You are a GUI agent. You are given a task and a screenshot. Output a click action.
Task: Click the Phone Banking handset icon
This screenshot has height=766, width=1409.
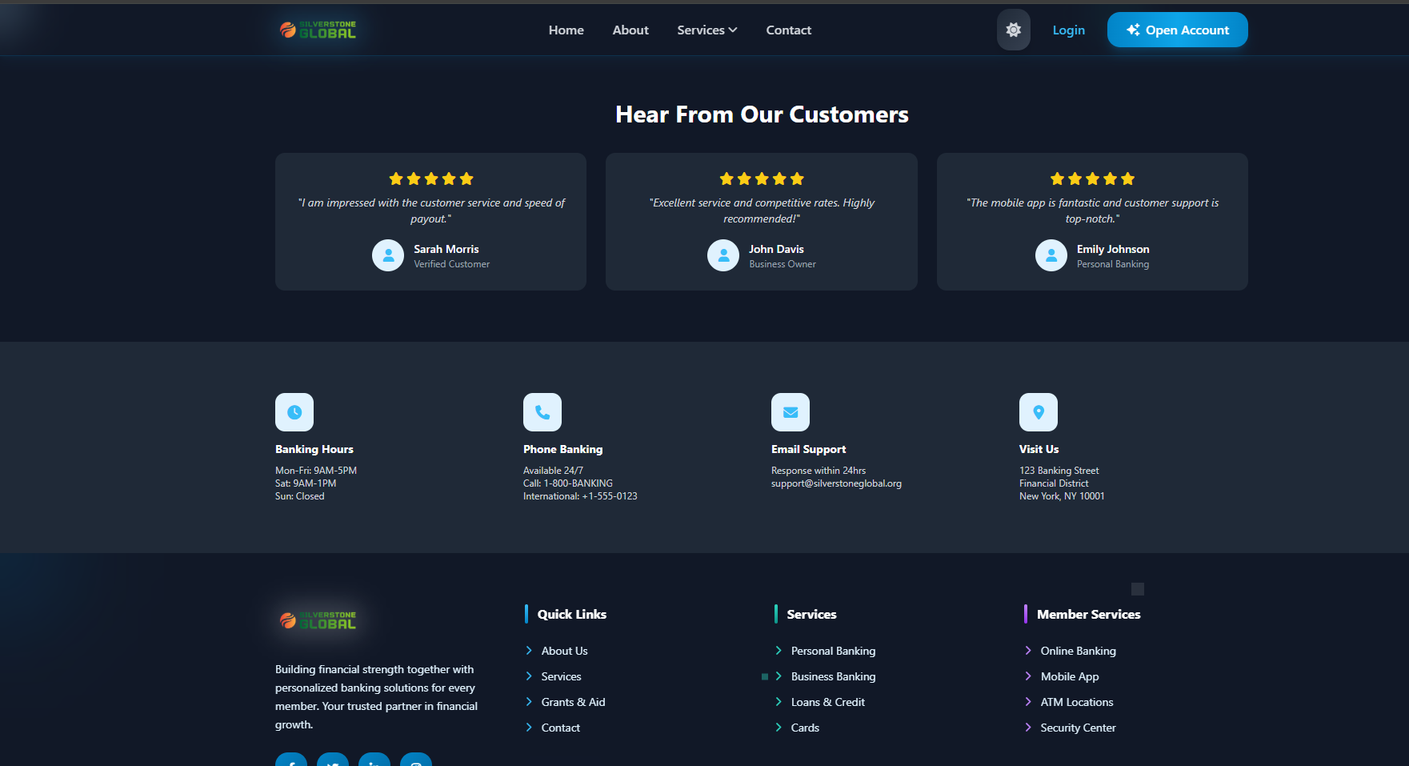(542, 412)
